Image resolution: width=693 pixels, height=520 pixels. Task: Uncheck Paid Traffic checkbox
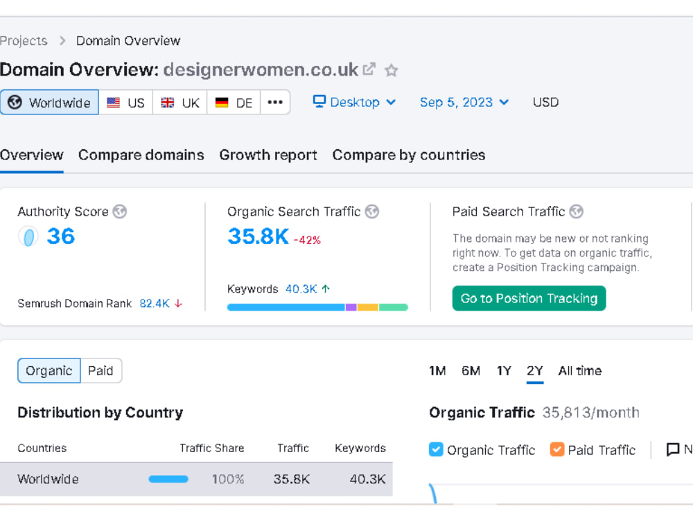[557, 449]
